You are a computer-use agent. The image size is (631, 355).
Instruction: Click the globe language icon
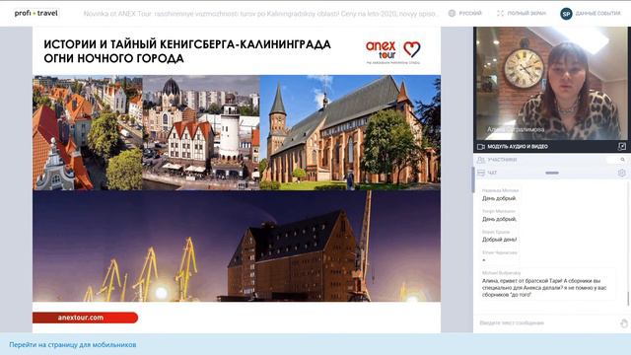(x=452, y=13)
